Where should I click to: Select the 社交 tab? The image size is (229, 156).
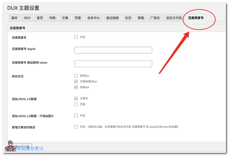coord(128,18)
